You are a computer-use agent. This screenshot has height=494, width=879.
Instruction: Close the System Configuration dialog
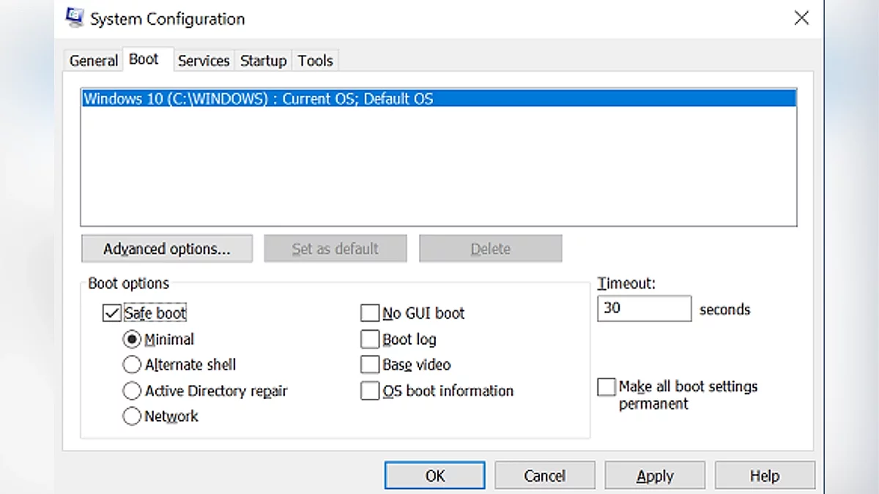click(x=801, y=18)
